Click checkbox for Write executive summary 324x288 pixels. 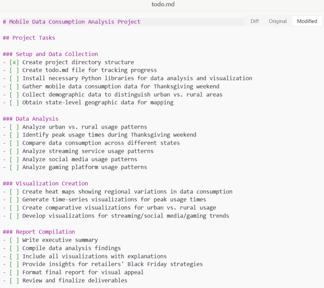tap(14, 240)
